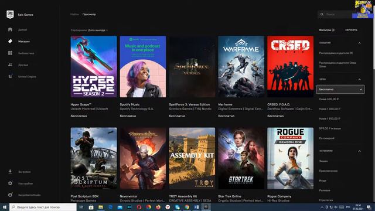Select the under 1950 ₽ price filter

point(329,118)
